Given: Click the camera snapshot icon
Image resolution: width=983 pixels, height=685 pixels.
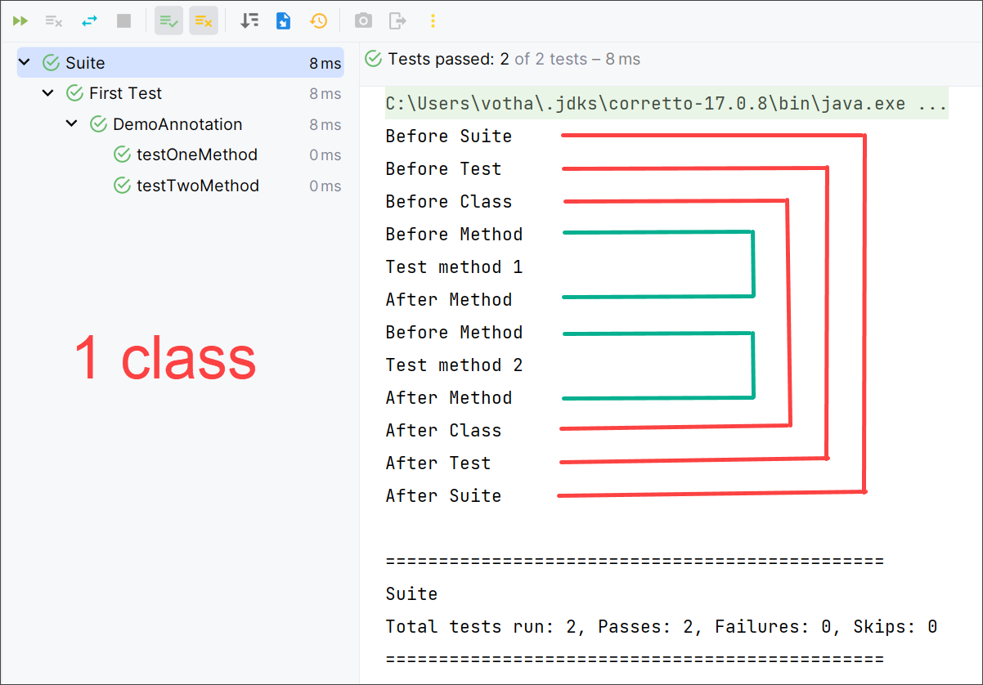Looking at the screenshot, I should tap(363, 20).
